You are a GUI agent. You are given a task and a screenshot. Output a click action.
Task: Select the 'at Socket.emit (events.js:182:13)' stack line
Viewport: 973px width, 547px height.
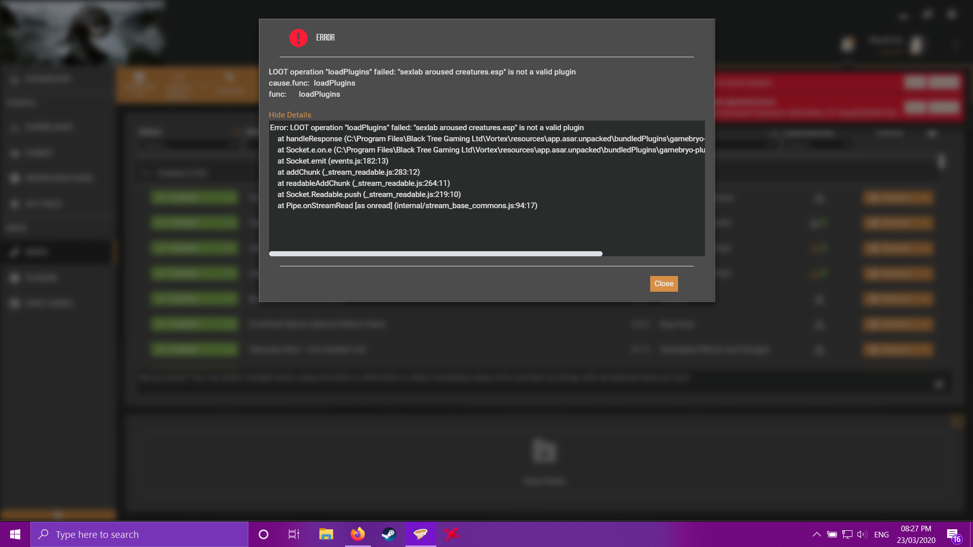(x=333, y=161)
